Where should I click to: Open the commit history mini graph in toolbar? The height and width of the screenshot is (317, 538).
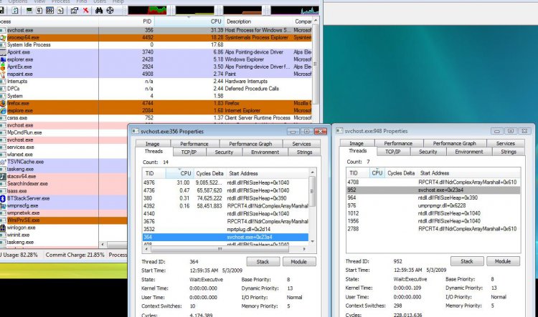(x=195, y=10)
